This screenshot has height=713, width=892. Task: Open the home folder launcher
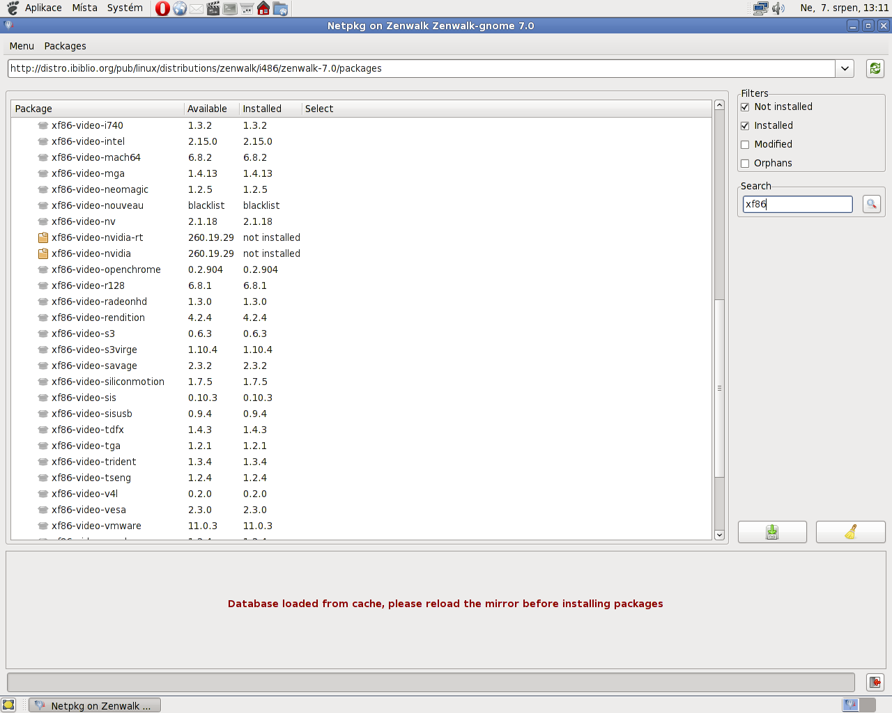point(263,8)
